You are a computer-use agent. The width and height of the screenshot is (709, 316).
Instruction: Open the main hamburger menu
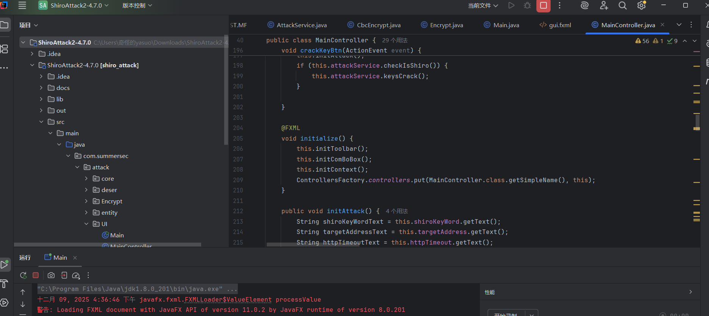22,6
